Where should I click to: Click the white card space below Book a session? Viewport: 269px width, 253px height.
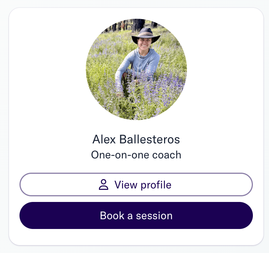(x=136, y=237)
